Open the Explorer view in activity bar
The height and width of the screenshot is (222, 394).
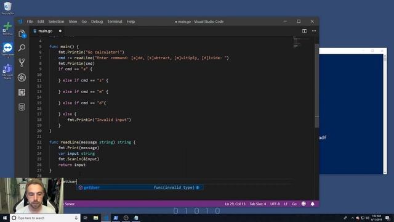click(22, 33)
